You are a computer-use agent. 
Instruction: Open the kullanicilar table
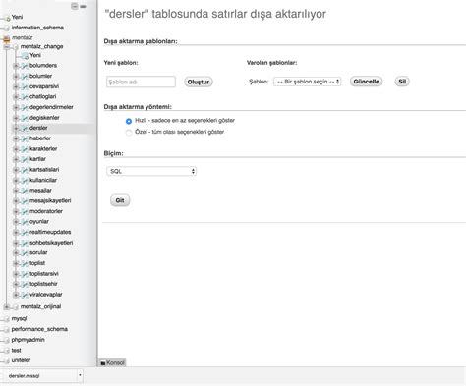(43, 180)
